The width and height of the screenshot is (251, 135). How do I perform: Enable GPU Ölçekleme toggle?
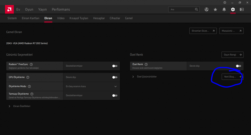[x=115, y=77]
